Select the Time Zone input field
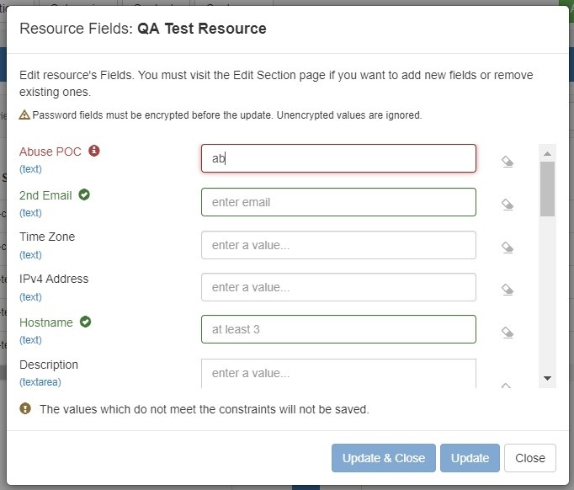 (x=338, y=245)
